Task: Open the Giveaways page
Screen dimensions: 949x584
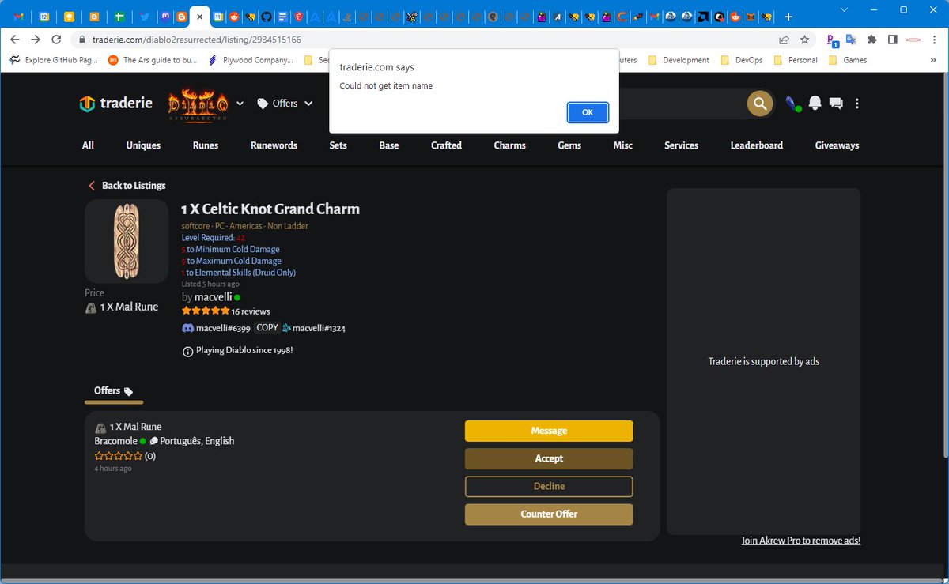Action: tap(837, 145)
